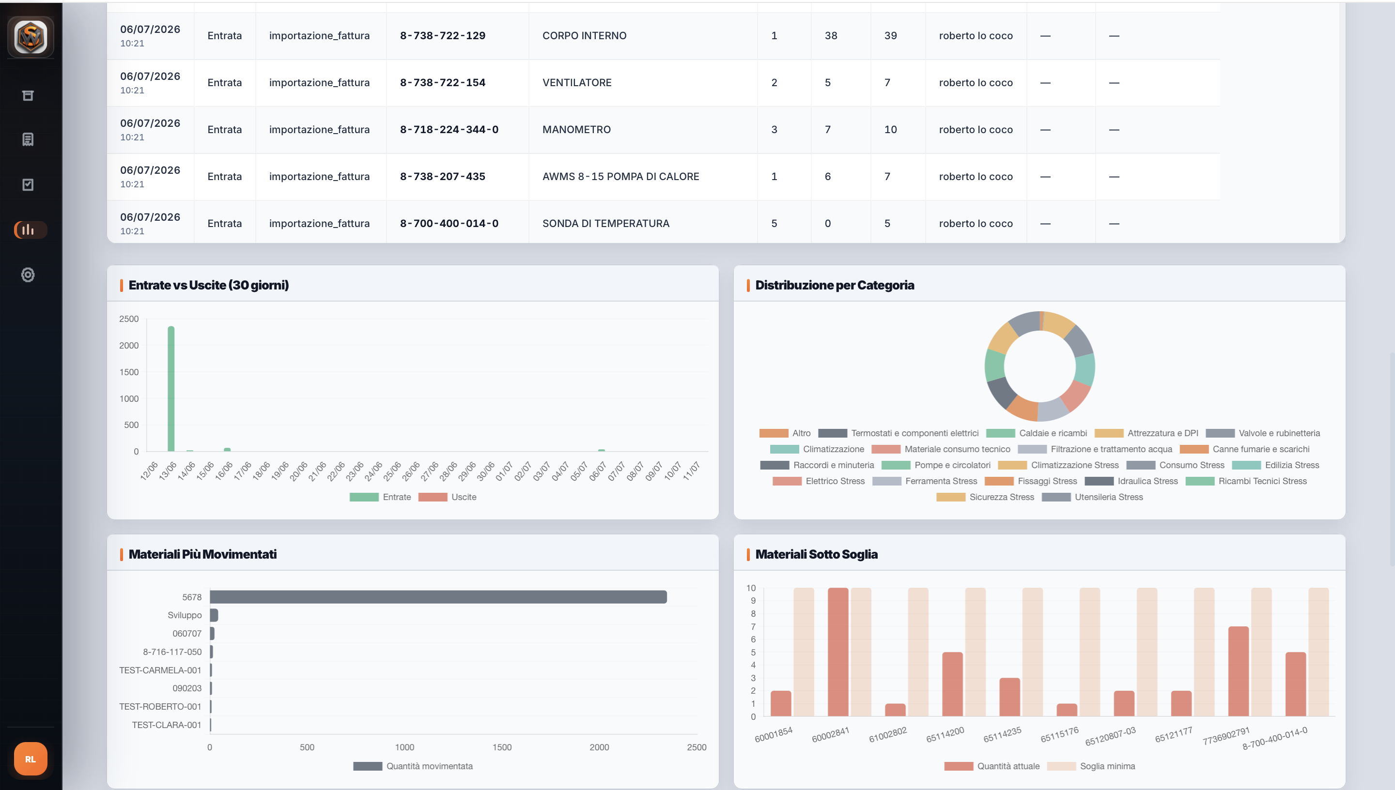
Task: Click the TEST-CARMELA-001 chart label
Action: point(160,670)
